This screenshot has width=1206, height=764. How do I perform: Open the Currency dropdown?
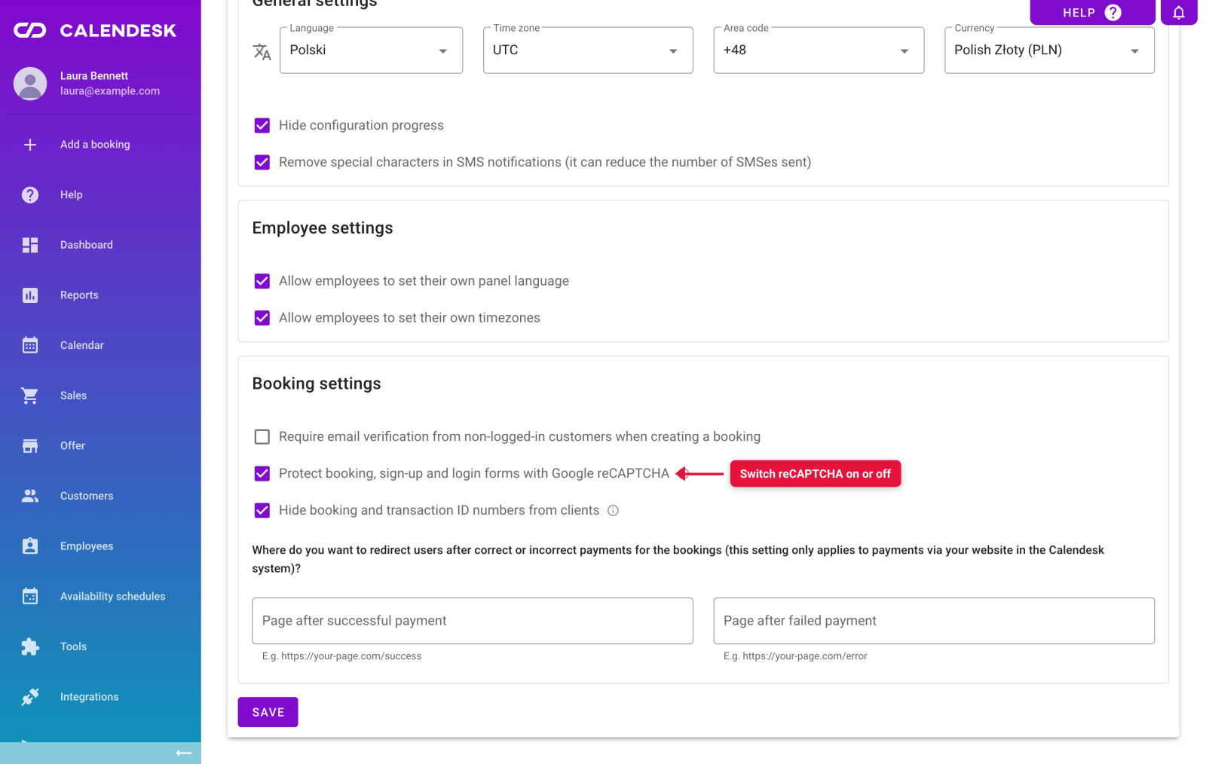tap(1049, 50)
